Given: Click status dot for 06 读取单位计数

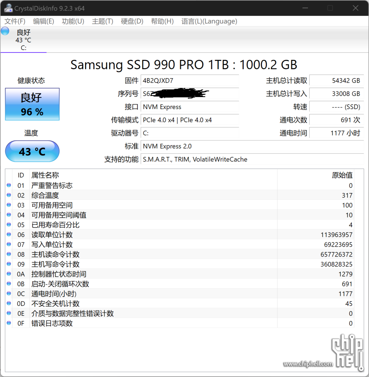Looking at the screenshot, I should tap(9, 234).
